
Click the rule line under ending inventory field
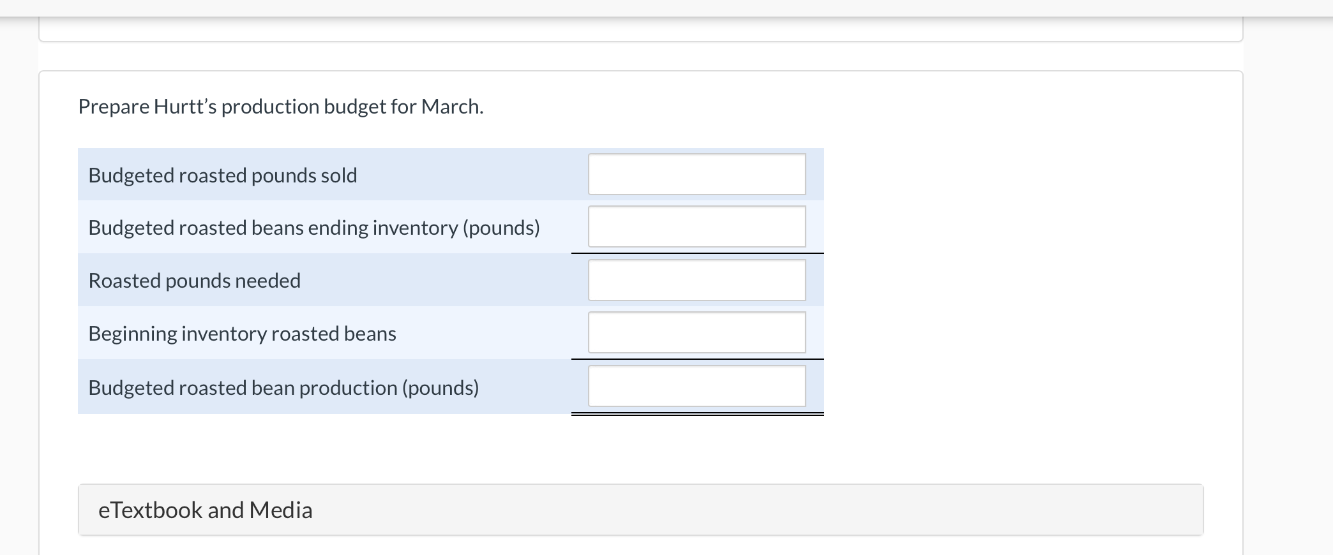697,253
